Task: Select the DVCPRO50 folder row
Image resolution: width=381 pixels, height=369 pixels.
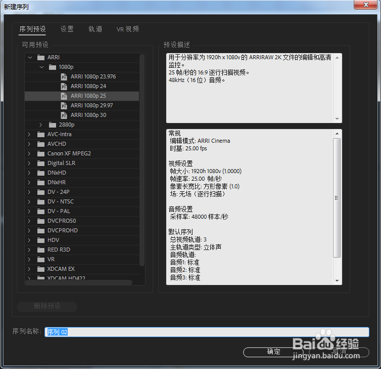Action: coord(82,221)
